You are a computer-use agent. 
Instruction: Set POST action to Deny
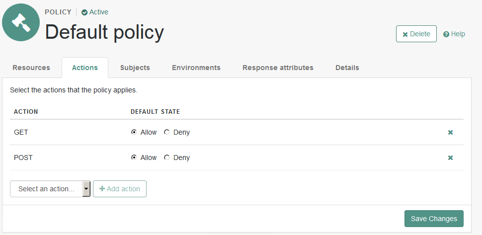(x=167, y=157)
